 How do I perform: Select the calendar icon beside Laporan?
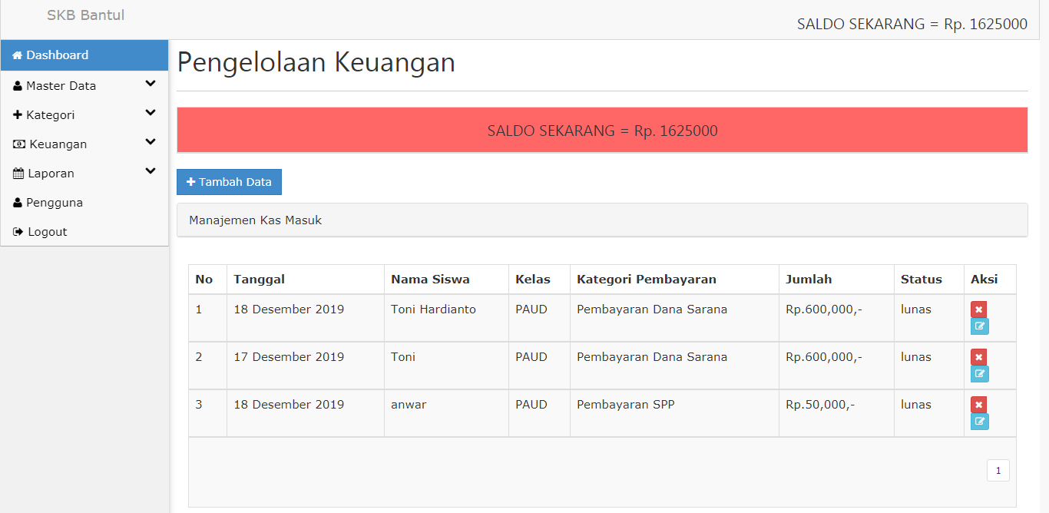pos(17,173)
